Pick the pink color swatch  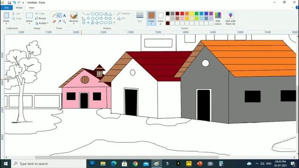tap(182, 18)
